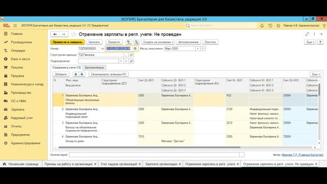
Task: Click Автозаполнение button
Action: (x=189, y=42)
